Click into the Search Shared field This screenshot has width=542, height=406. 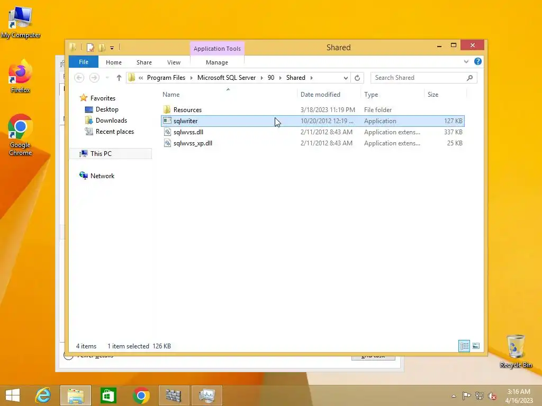pyautogui.click(x=418, y=78)
